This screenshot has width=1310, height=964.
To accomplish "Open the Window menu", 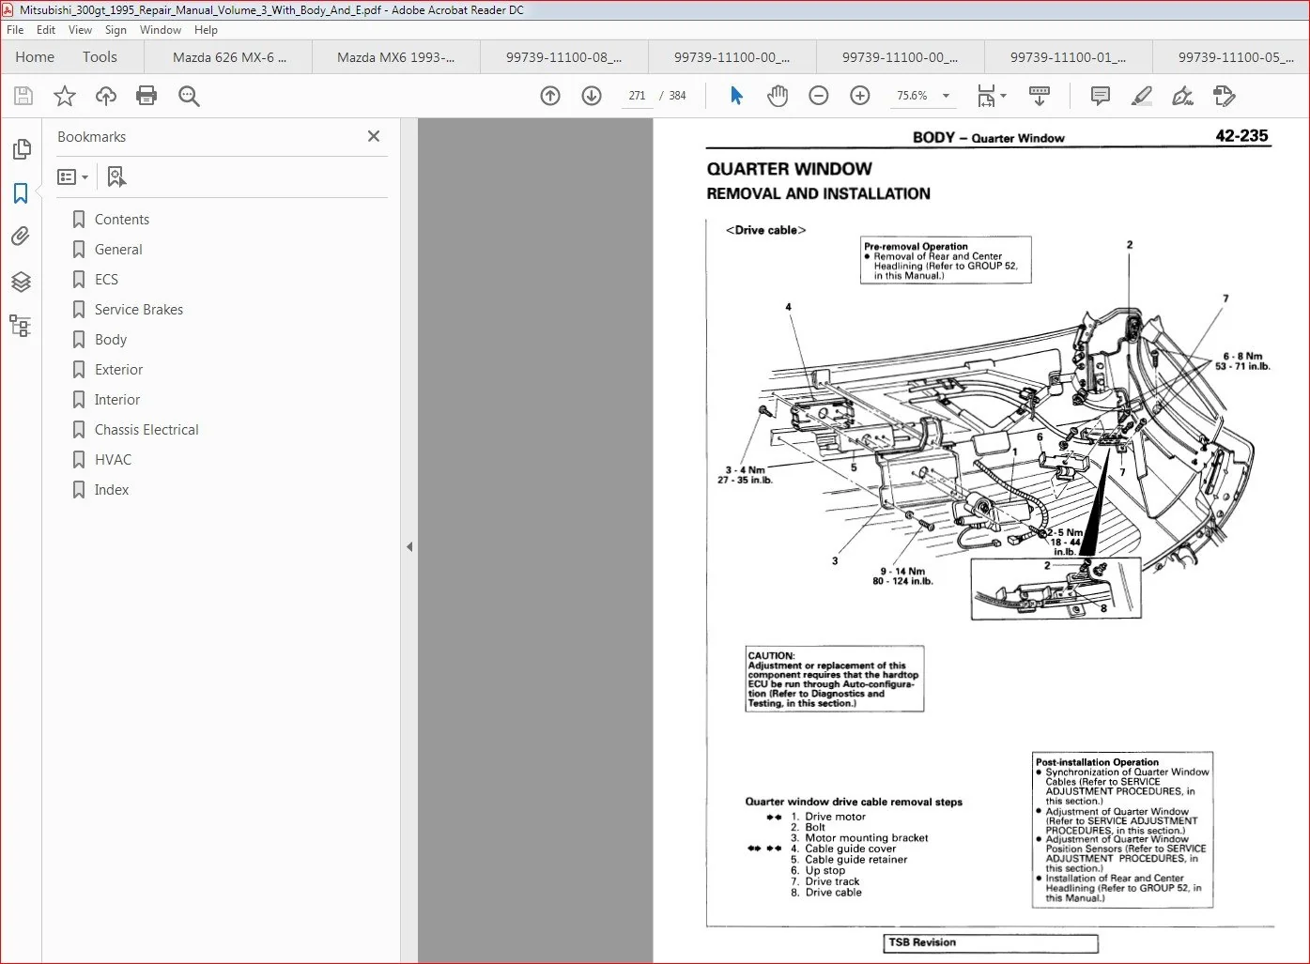I will [x=161, y=30].
